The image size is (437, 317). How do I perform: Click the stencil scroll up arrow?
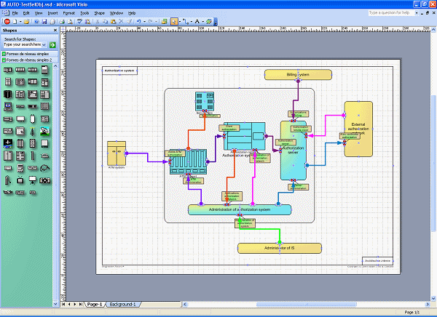tap(55, 66)
